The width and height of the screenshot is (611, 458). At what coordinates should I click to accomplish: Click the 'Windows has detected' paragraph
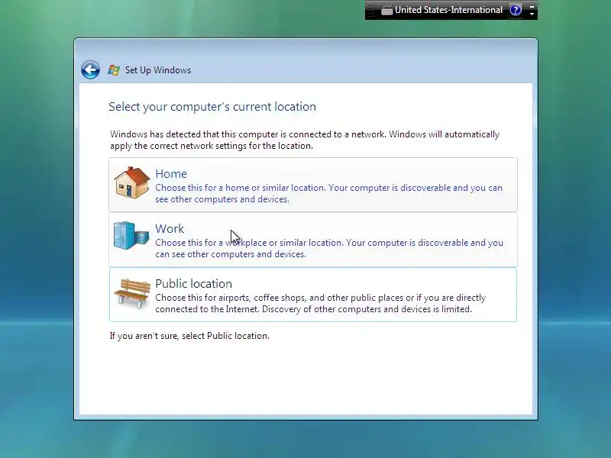[305, 140]
